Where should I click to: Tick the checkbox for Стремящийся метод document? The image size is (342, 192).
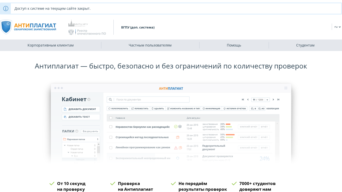[x=111, y=137]
